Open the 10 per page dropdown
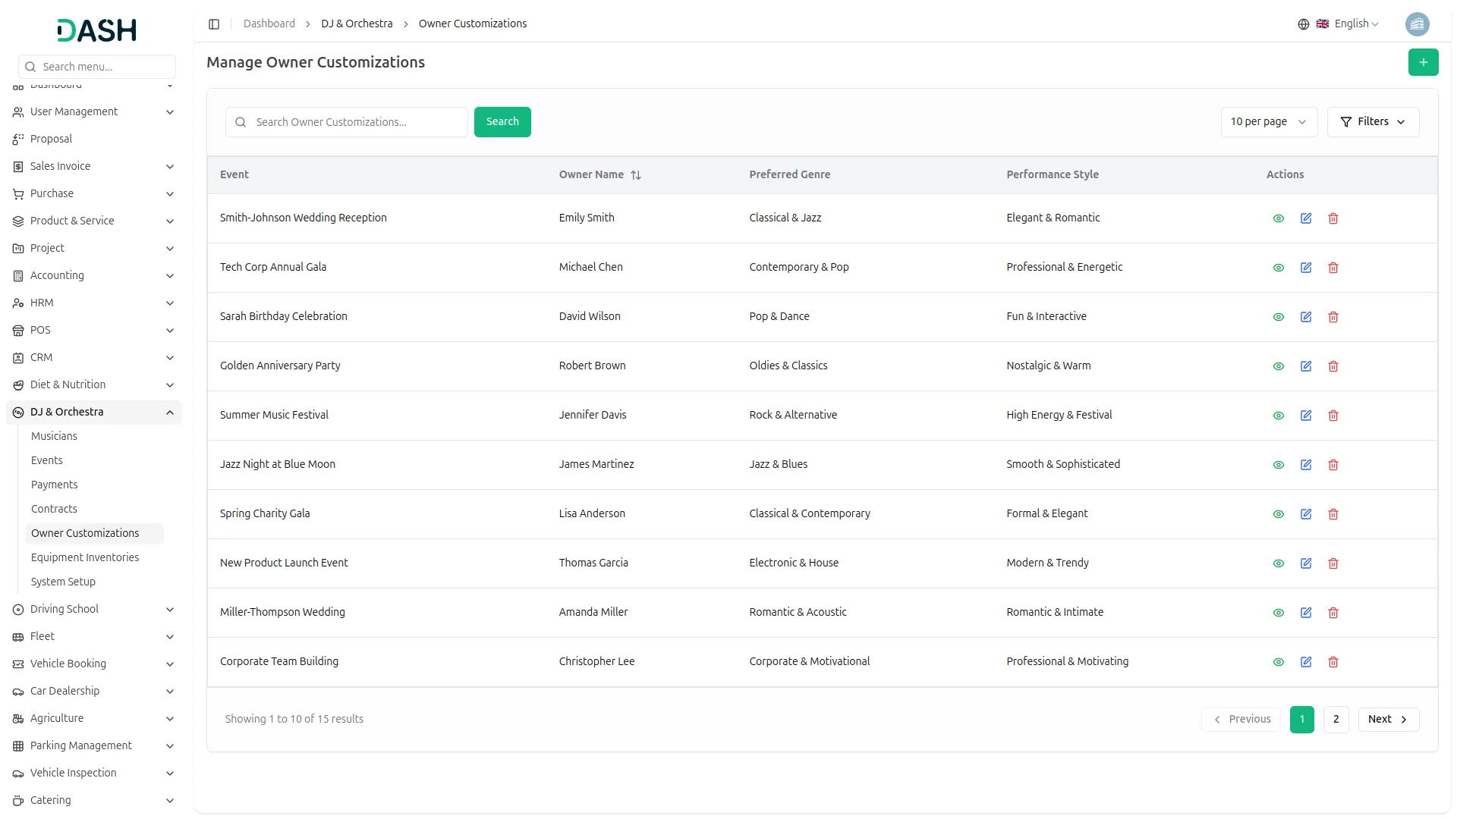This screenshot has width=1457, height=819. [x=1268, y=122]
